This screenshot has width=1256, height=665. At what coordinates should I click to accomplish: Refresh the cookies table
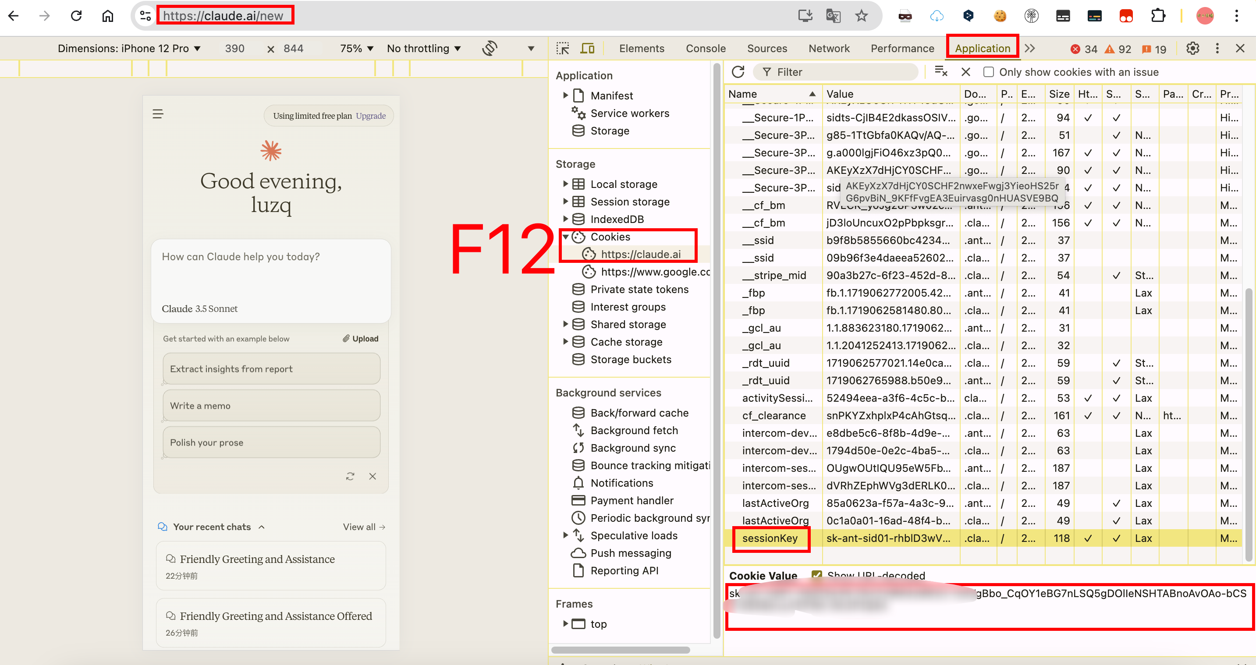coord(738,72)
